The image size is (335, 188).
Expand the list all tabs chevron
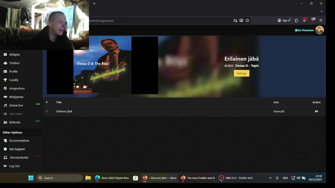322,11
